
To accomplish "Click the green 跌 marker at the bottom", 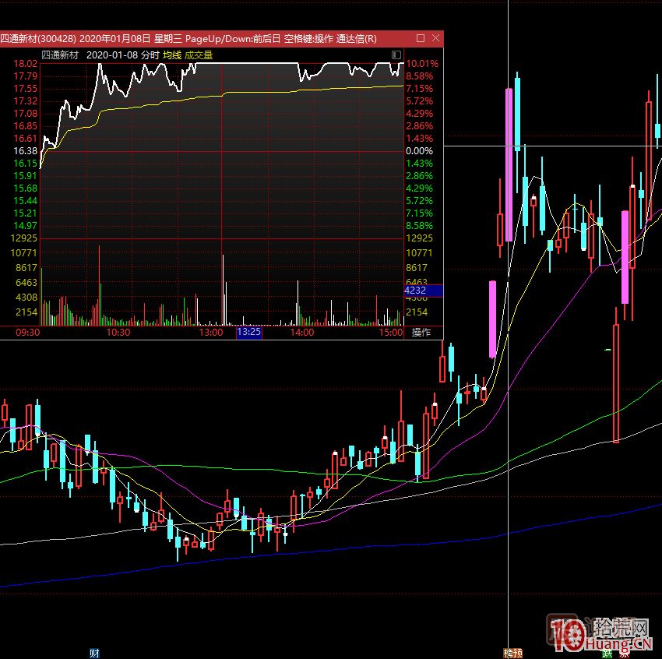I will 607,653.
